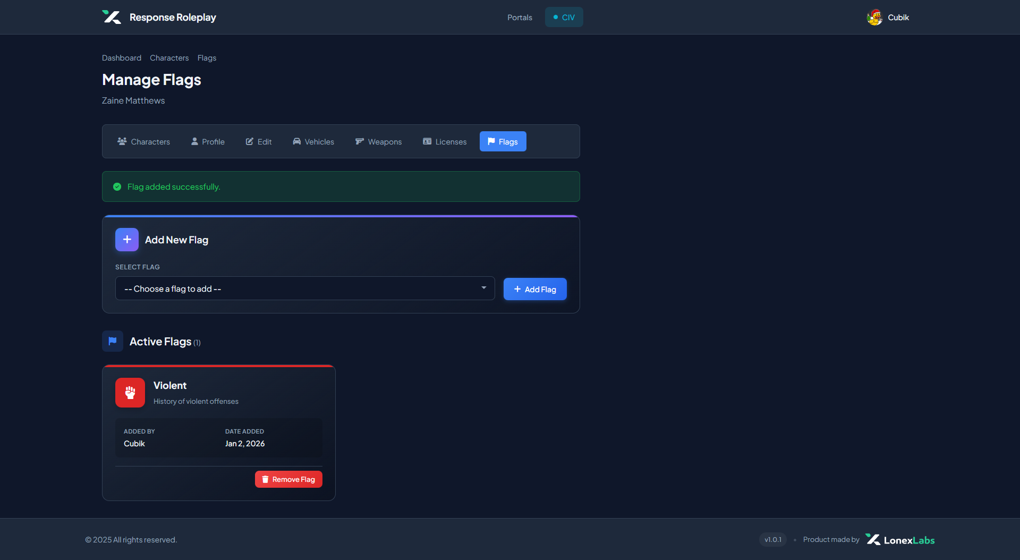Click the Add Flag button
1020x560 pixels.
pyautogui.click(x=535, y=290)
